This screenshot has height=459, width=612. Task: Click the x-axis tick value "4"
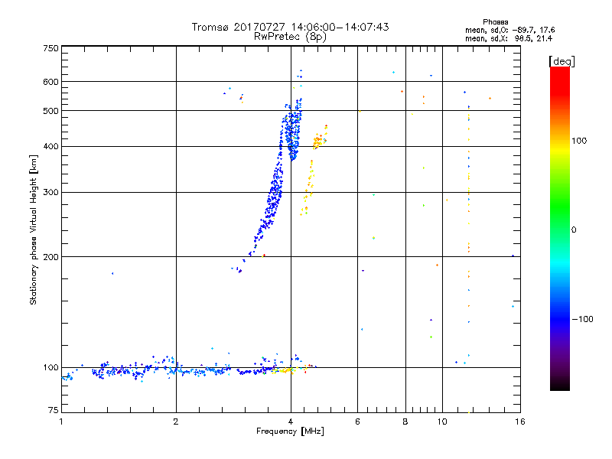coord(291,422)
